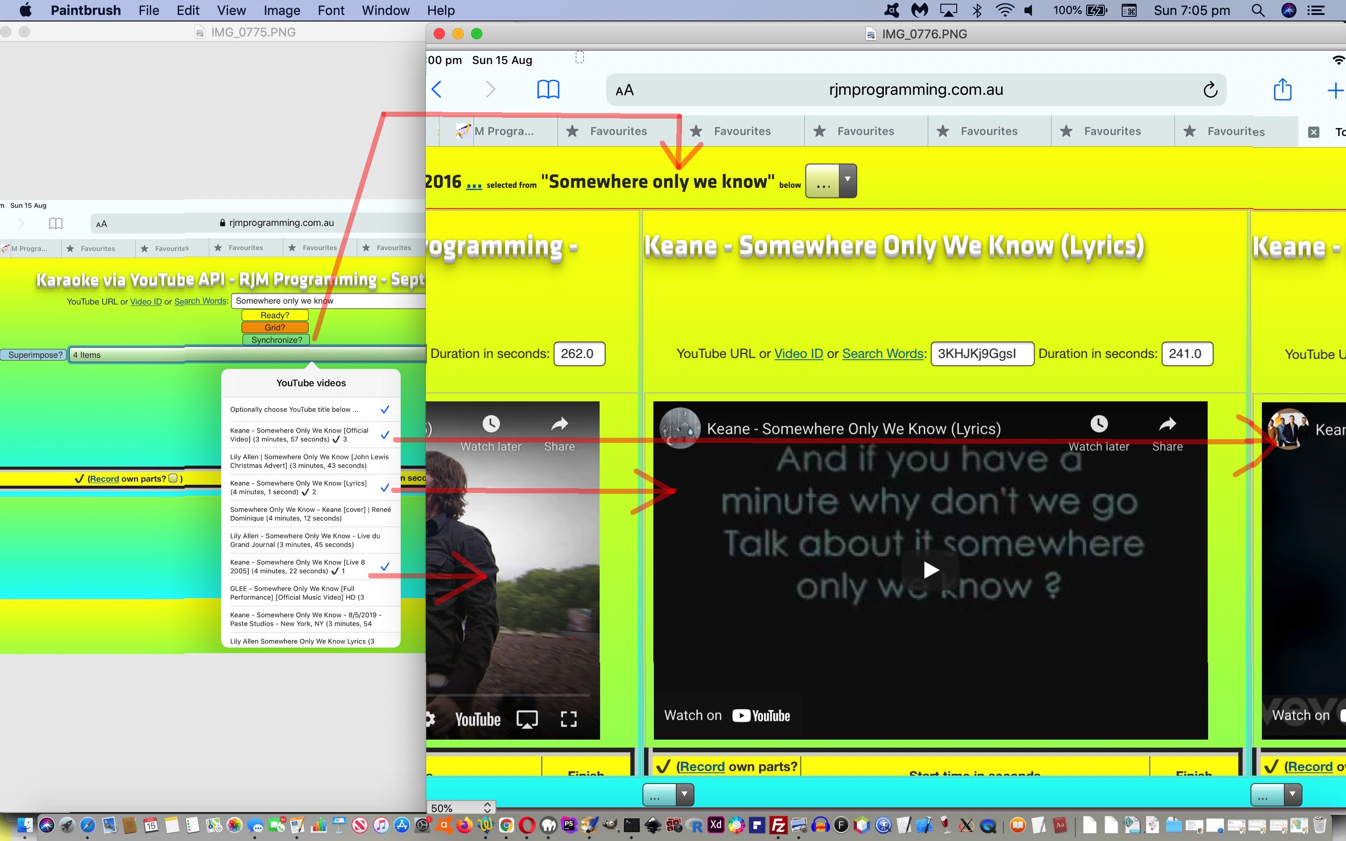Launch Audacity from the dock
The image size is (1346, 841).
[820, 826]
